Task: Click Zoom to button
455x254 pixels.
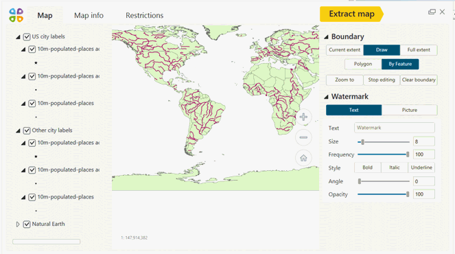Action: (x=345, y=80)
